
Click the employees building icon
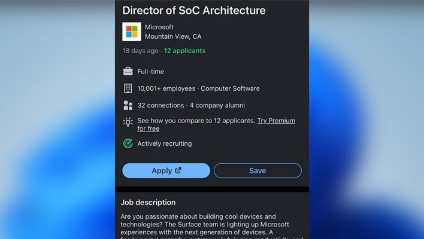[x=128, y=88]
